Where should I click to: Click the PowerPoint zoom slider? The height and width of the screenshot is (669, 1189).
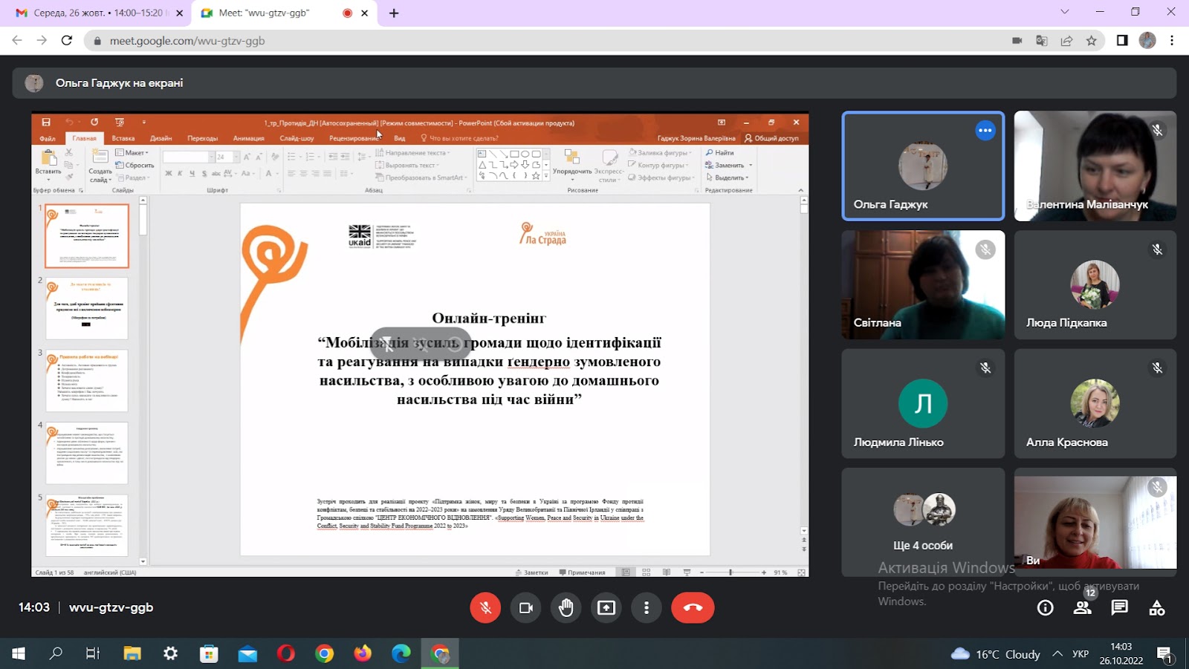click(x=731, y=572)
